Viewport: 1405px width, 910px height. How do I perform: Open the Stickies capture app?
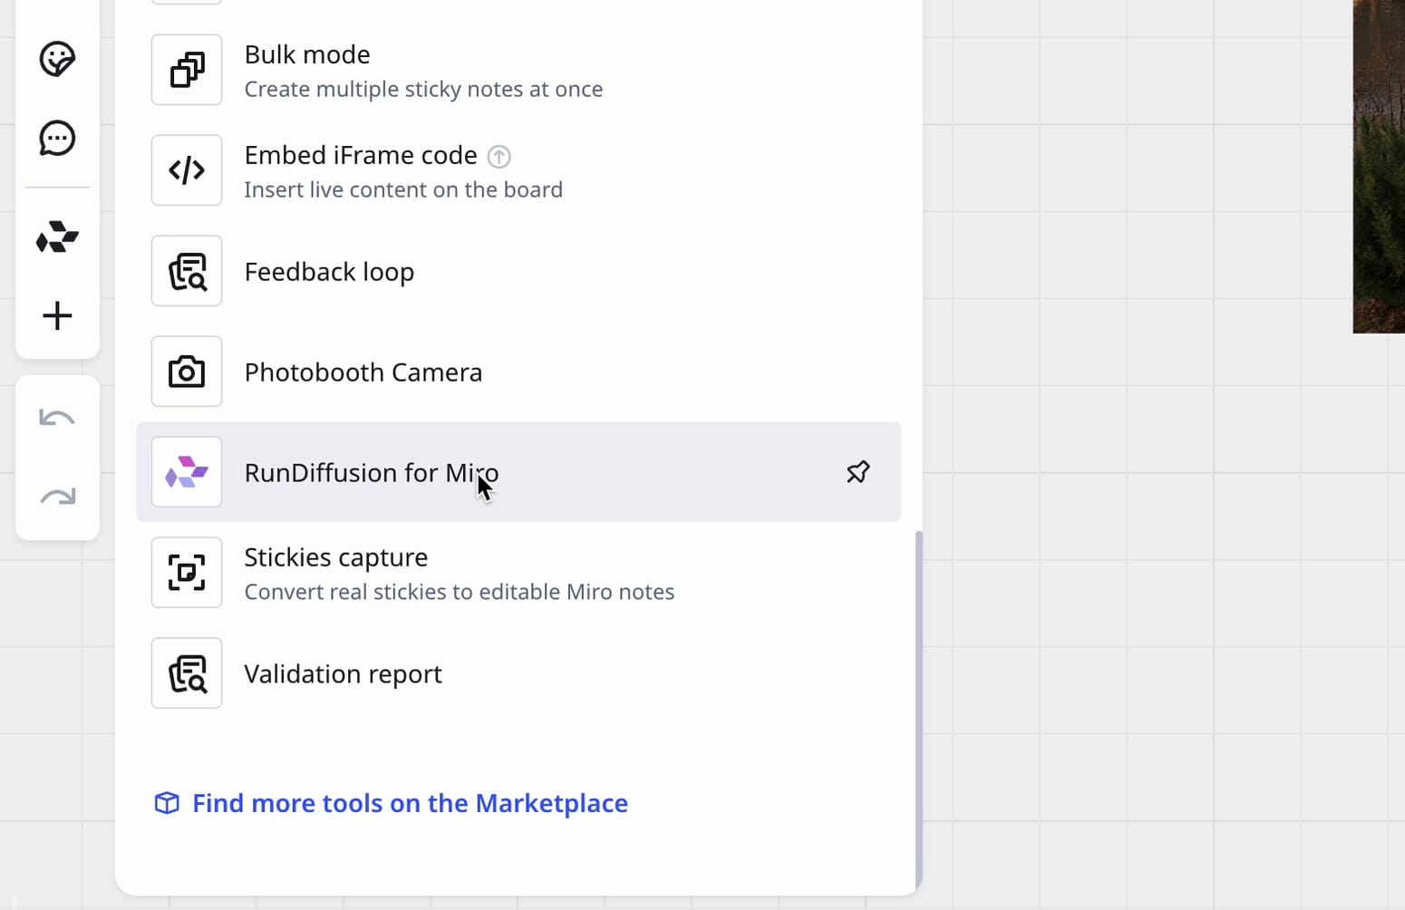[518, 573]
